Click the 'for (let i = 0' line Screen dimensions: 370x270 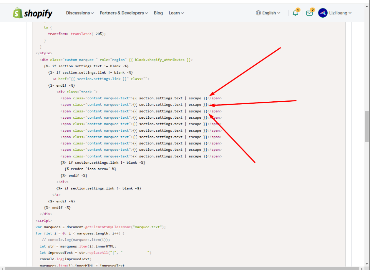[80, 233]
